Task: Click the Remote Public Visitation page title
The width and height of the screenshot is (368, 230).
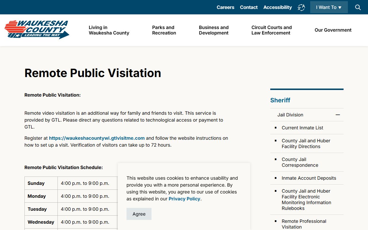Action: [x=93, y=73]
